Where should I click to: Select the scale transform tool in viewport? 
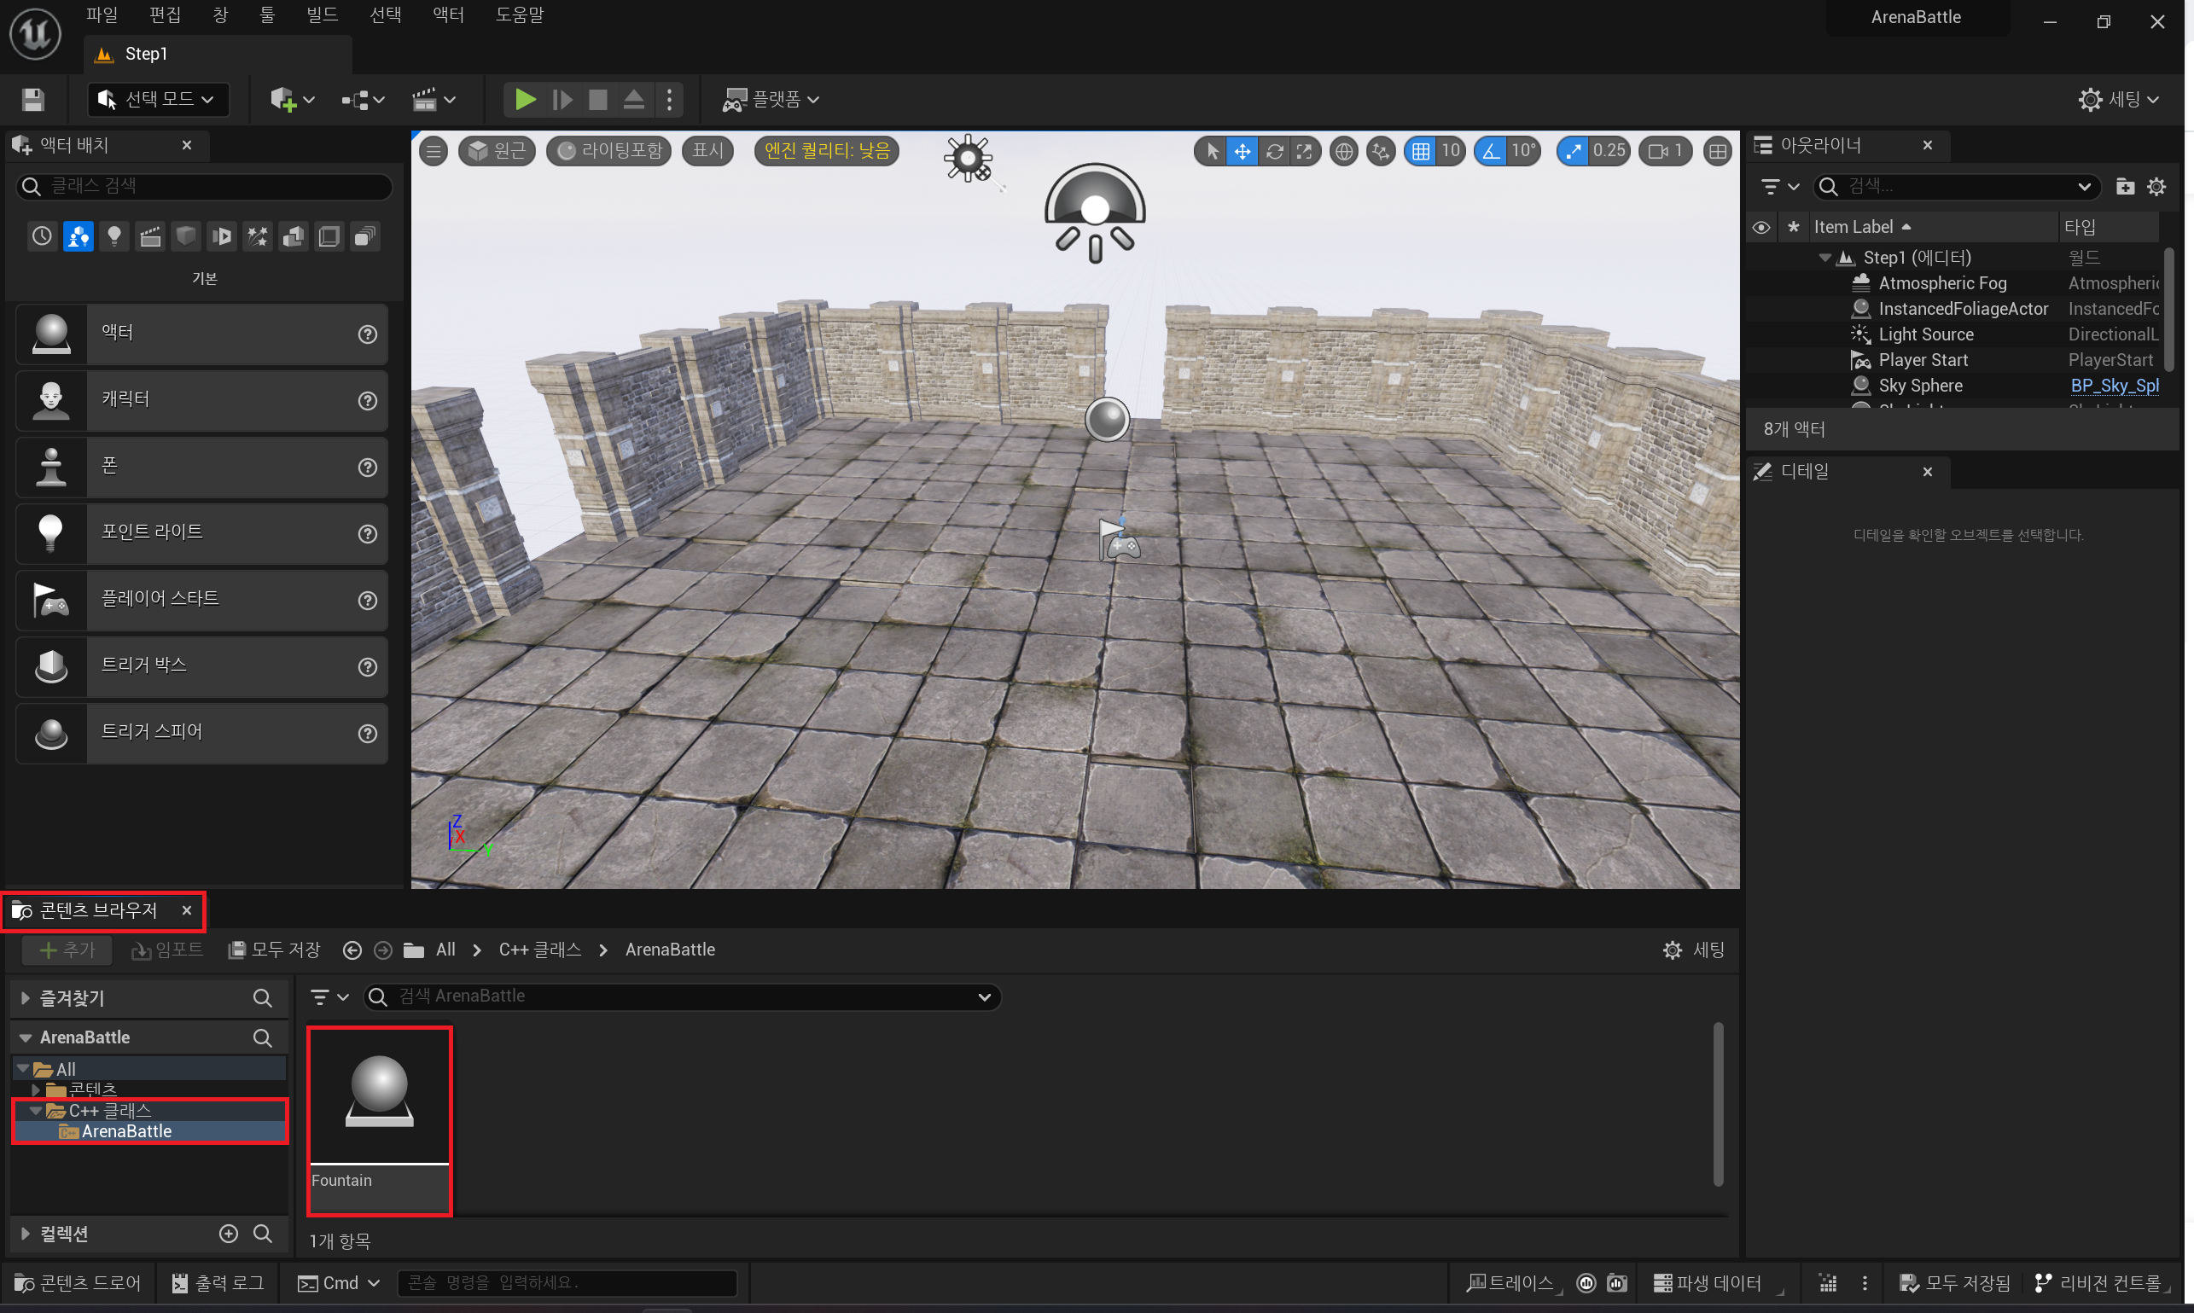pyautogui.click(x=1304, y=151)
